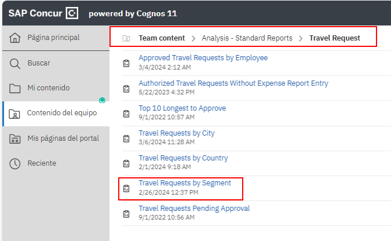Open Mis páginas del portal

click(56, 138)
